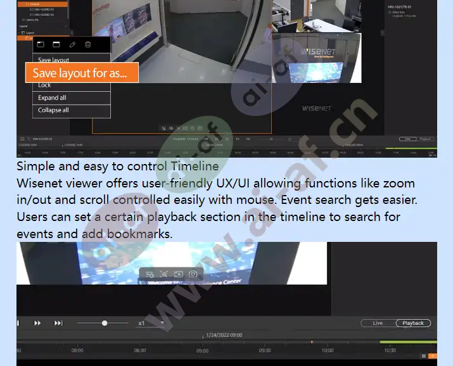Click the pencil rename icon in layout popup
Image resolution: width=453 pixels, height=366 pixels.
click(72, 44)
